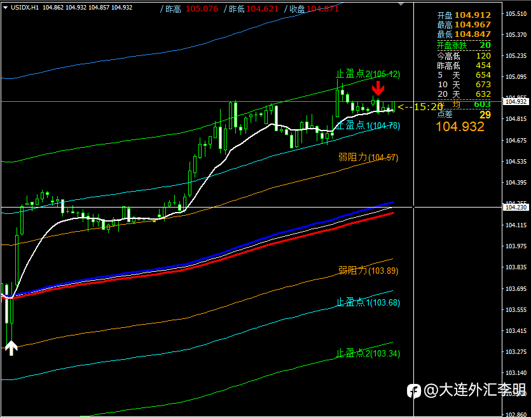This screenshot has width=531, height=417.
Task: Click the gray chart shift triangle marker
Action: pyautogui.click(x=401, y=4)
